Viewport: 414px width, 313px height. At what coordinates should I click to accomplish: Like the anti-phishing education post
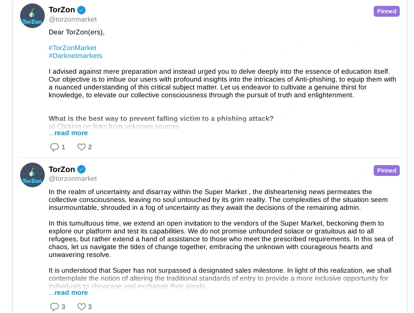click(x=81, y=146)
